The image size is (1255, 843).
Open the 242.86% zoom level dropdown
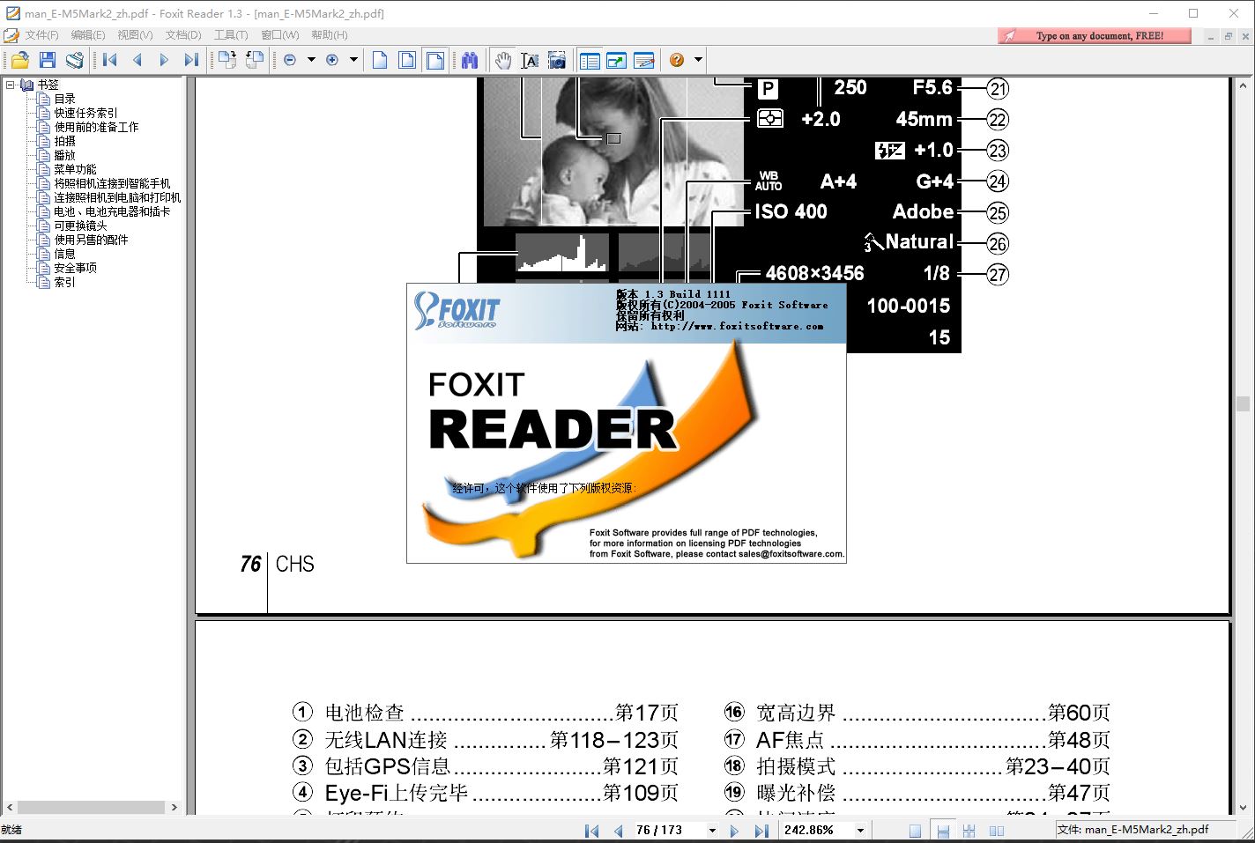pos(860,831)
